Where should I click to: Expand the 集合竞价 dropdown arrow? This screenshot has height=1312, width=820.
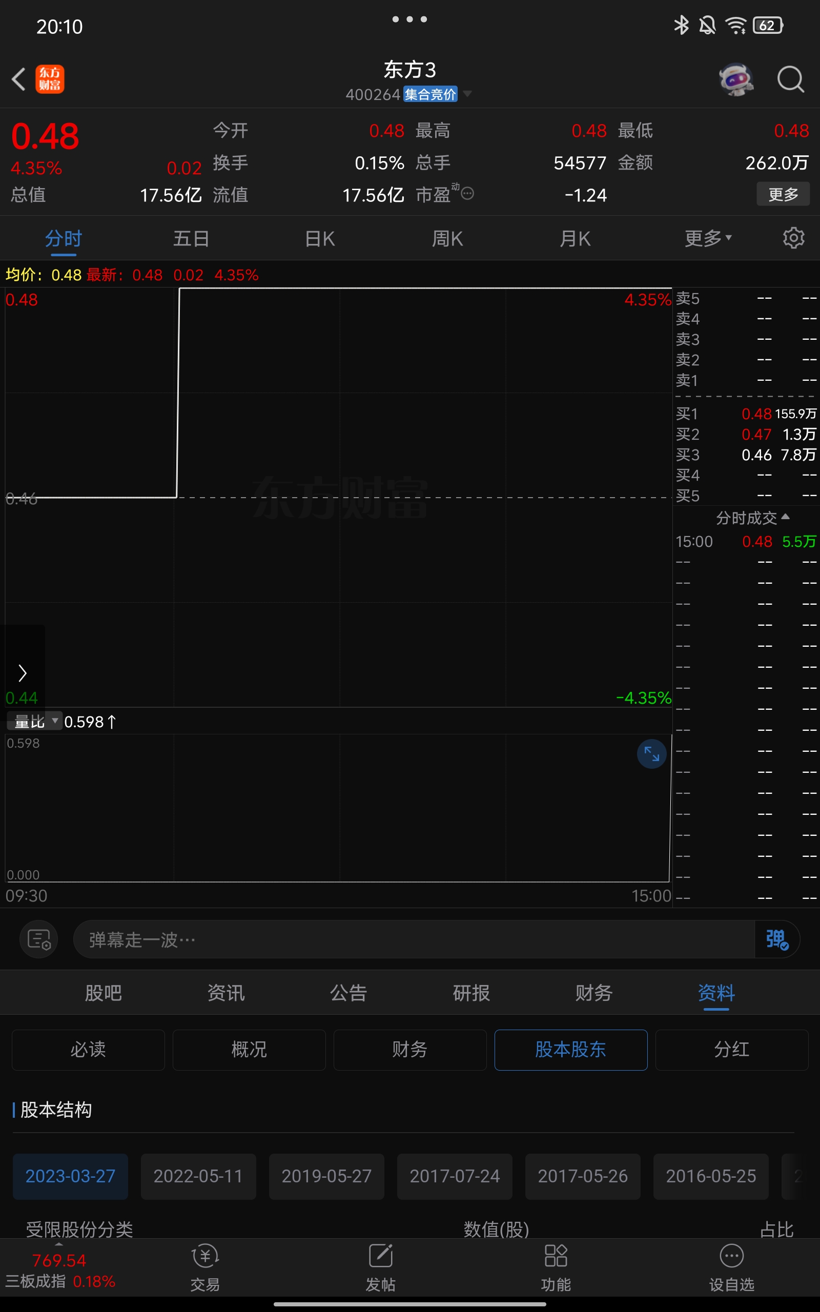tap(467, 94)
